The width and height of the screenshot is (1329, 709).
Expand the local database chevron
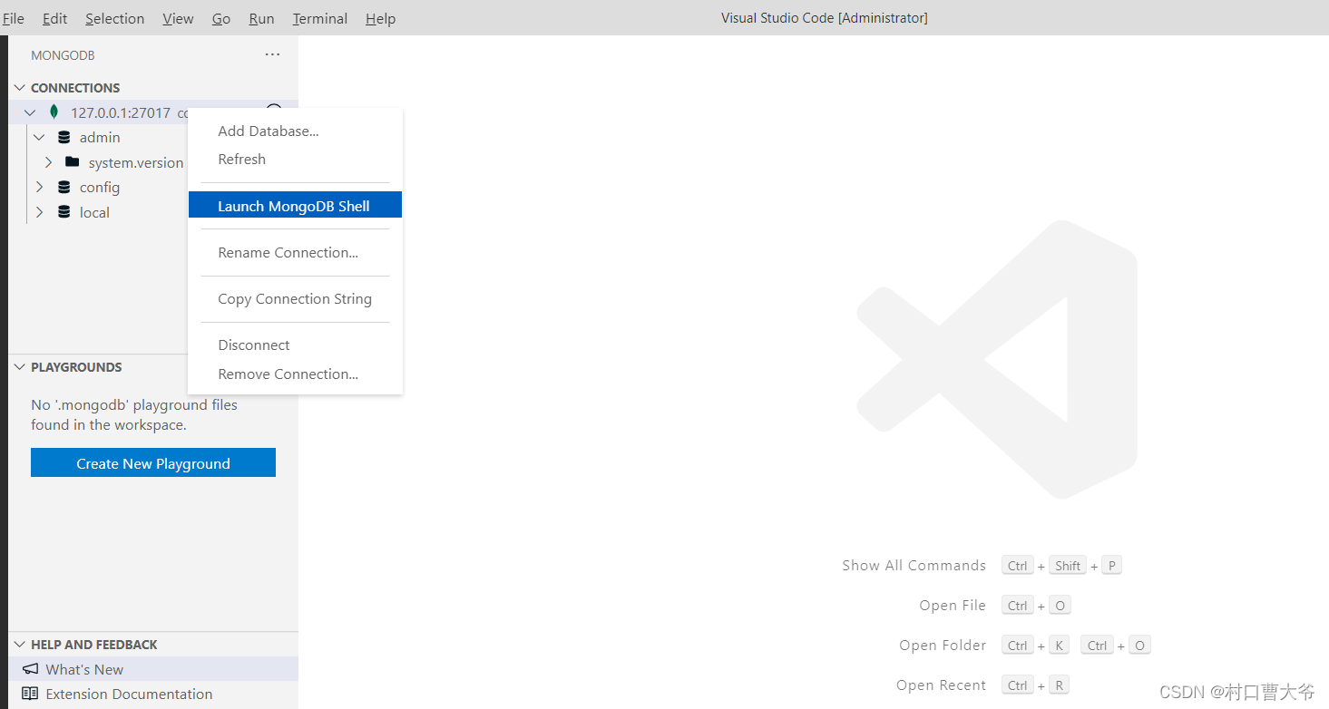[39, 212]
